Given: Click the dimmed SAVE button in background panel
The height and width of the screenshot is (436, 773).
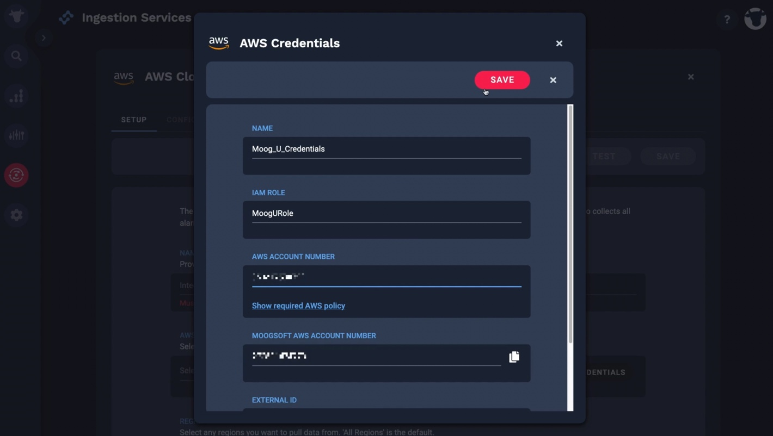Looking at the screenshot, I should 668,157.
